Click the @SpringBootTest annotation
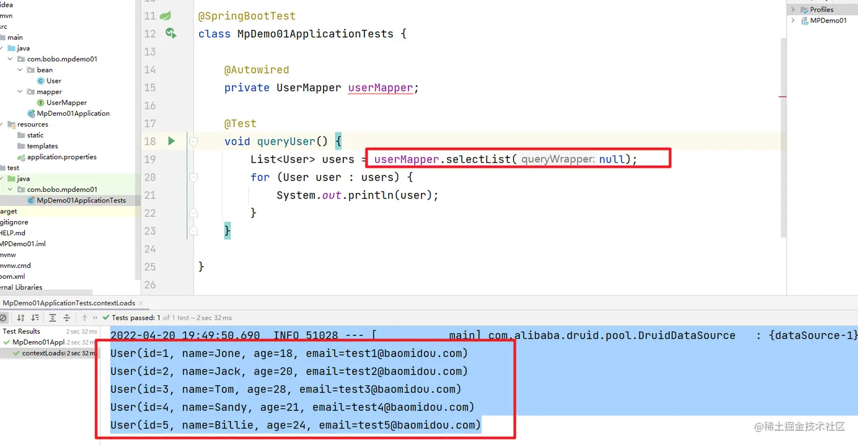858x445 pixels. click(x=247, y=16)
